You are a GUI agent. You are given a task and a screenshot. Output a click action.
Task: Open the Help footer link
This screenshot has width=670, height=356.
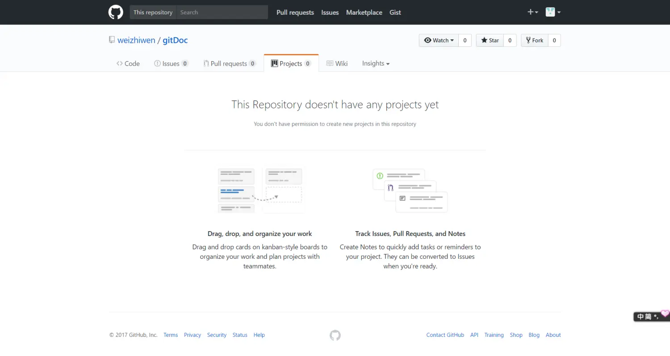point(259,335)
